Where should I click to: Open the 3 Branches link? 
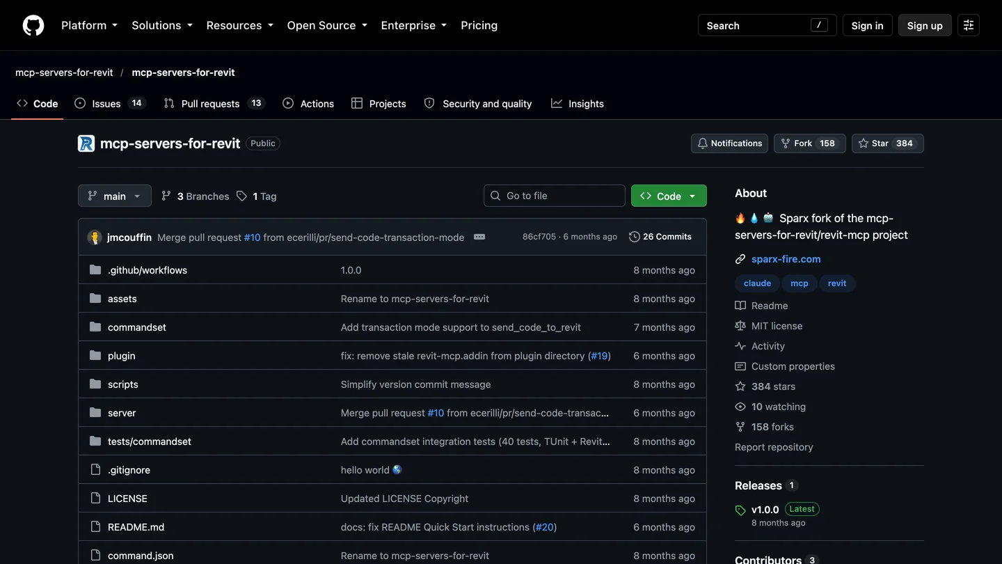pos(195,196)
